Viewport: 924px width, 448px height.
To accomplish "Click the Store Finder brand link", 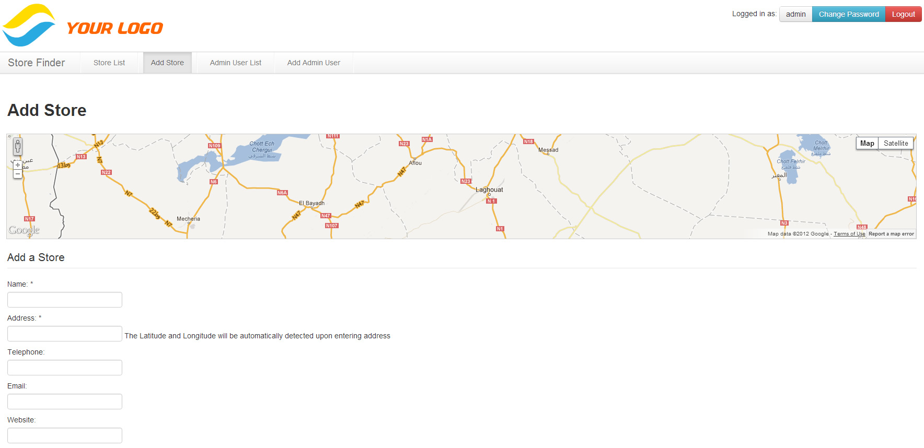I will (x=37, y=63).
